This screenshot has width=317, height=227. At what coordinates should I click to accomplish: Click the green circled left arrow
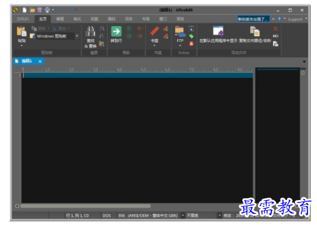pos(129,29)
